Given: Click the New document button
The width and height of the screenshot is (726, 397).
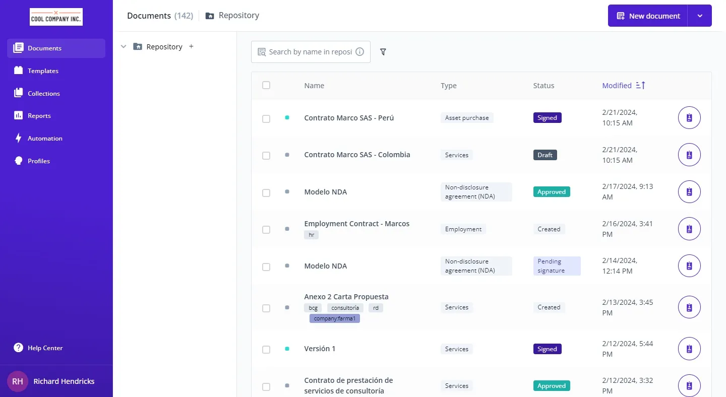Looking at the screenshot, I should click(x=648, y=16).
